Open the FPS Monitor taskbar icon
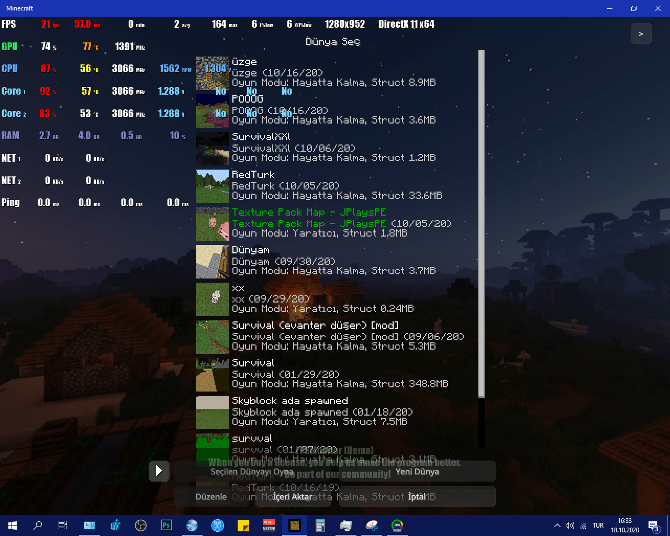This screenshot has width=670, height=536. tap(397, 526)
